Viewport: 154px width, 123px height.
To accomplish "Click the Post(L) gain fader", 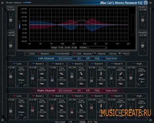I will (x=143, y=20).
